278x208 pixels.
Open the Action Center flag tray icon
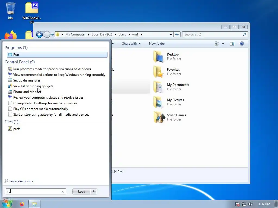click(x=237, y=204)
